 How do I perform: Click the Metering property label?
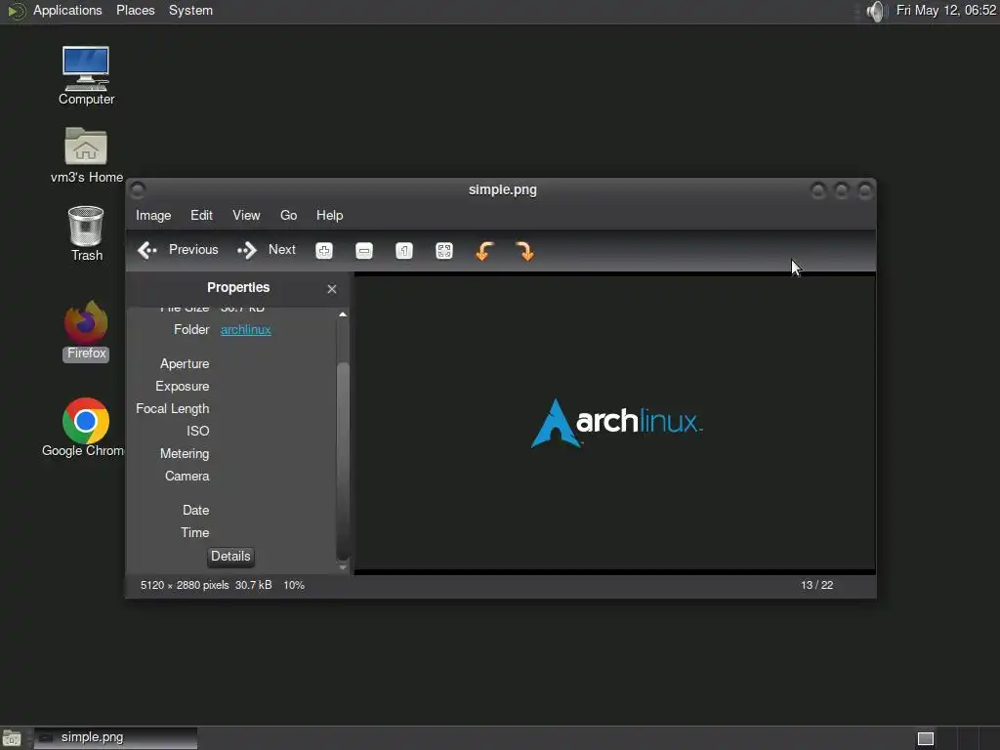[185, 453]
